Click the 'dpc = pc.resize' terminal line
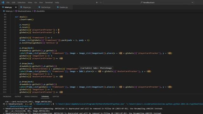This screenshot has width=203, height=114. (x=27, y=111)
